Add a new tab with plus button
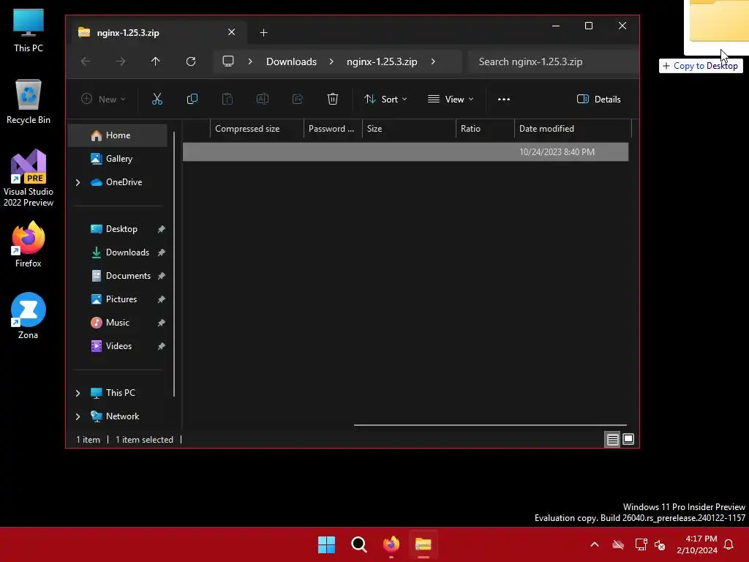Viewport: 749px width, 562px height. (263, 32)
